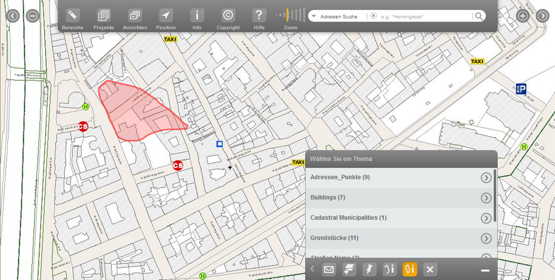The height and width of the screenshot is (280, 555).
Task: Click the search magnifier button
Action: (x=478, y=16)
